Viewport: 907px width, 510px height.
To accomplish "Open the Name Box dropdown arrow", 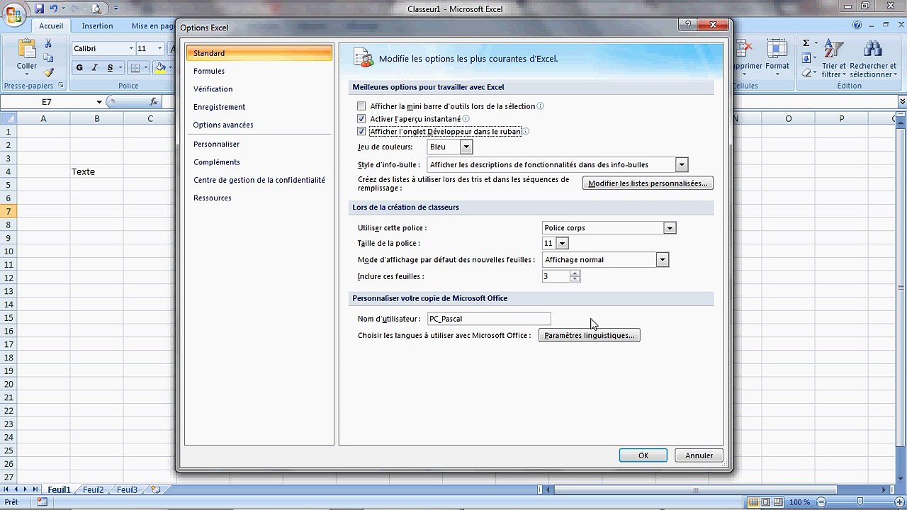I will 99,102.
